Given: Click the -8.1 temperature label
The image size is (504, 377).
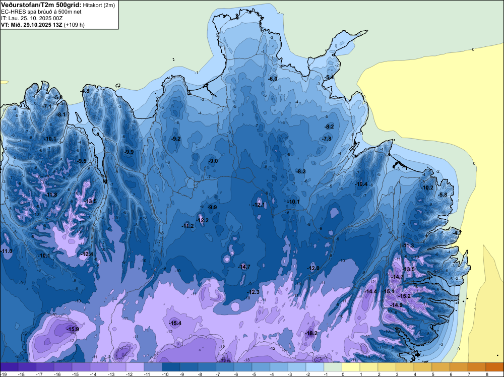Looking at the screenshot, I should click(61, 114).
